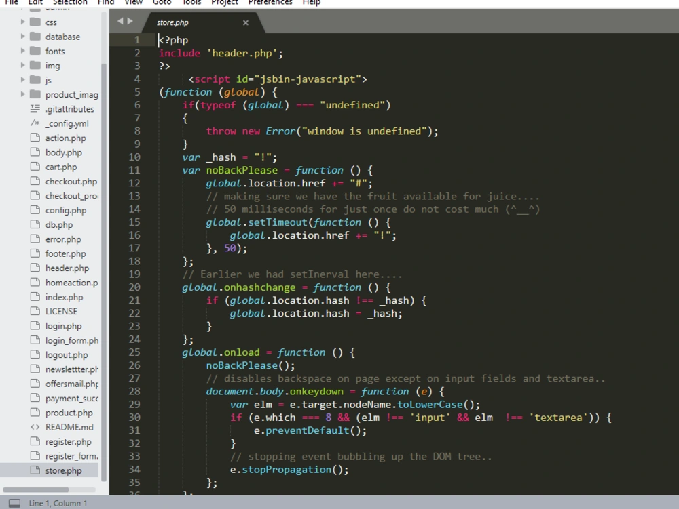Viewport: 679px width, 509px height.
Task: Click the LICENSE file icon
Action: click(35, 311)
